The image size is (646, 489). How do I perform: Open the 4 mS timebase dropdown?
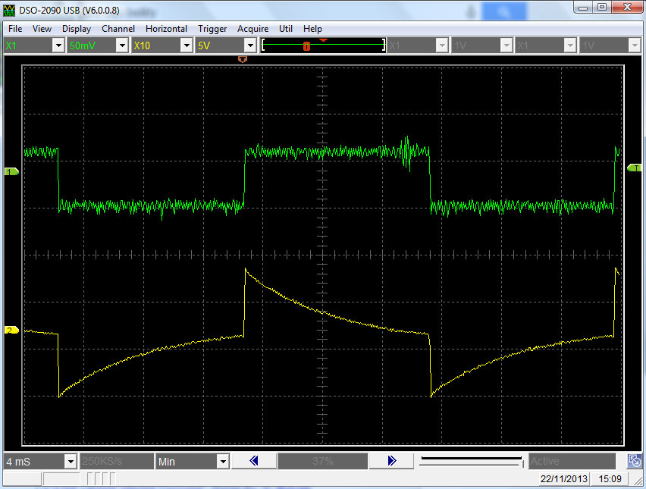pos(70,461)
